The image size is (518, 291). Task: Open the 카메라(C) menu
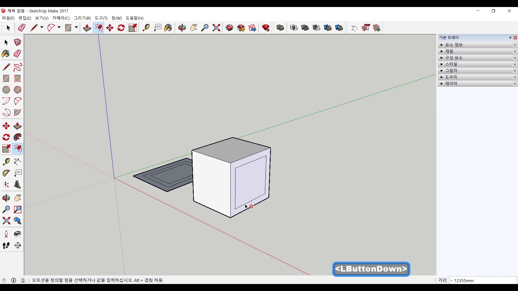[61, 18]
